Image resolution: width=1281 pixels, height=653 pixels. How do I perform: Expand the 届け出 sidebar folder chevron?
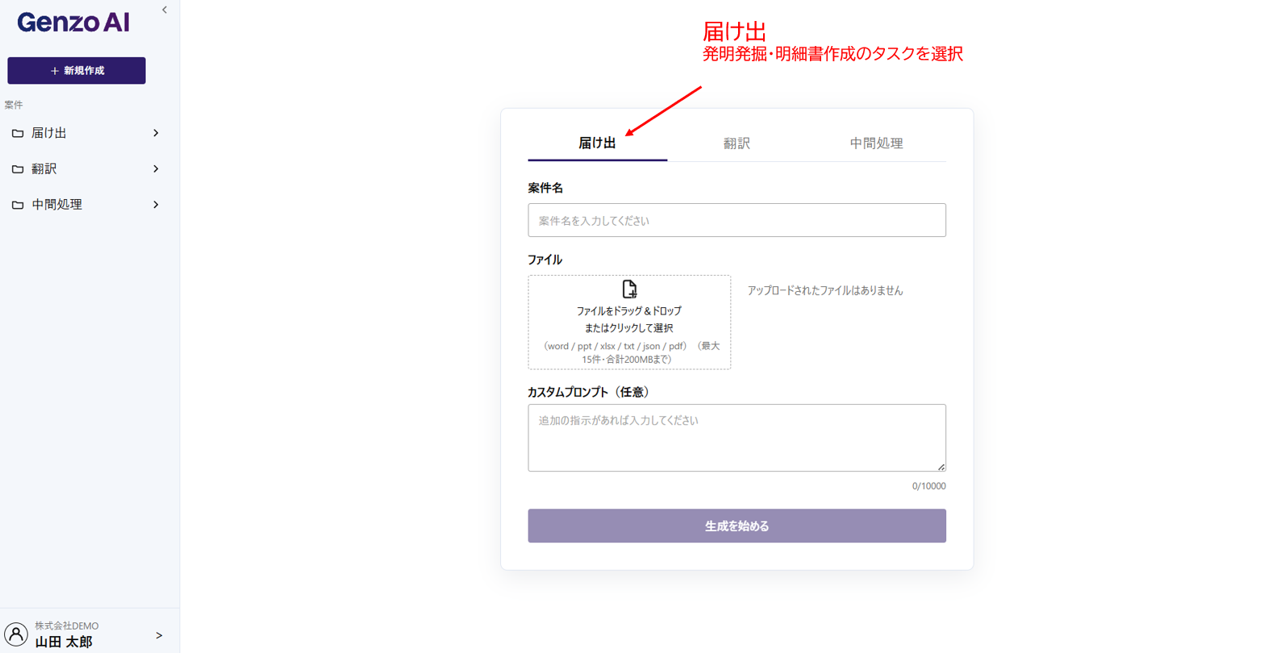pos(156,133)
